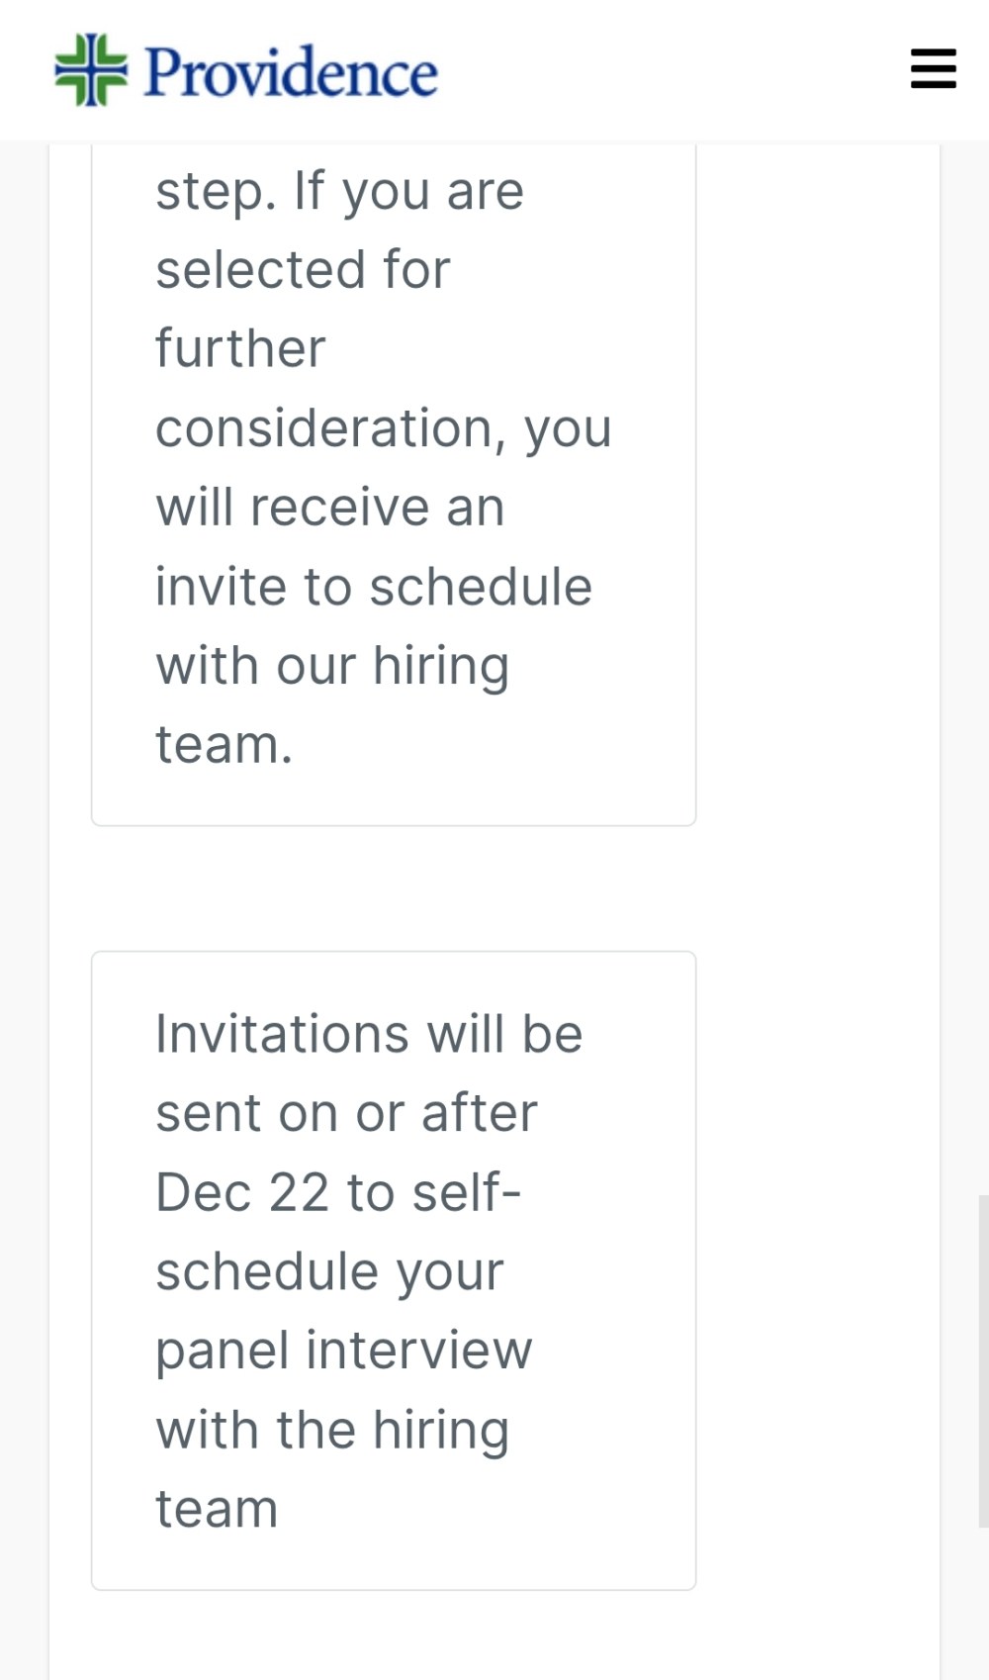Click the "Invitations will be" text line

coord(369,1034)
